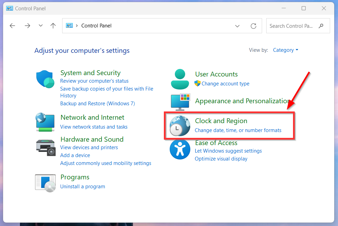Screen dimensions: 338x226
Task: Click the Network and Internet globe icon
Action: [x=45, y=122]
